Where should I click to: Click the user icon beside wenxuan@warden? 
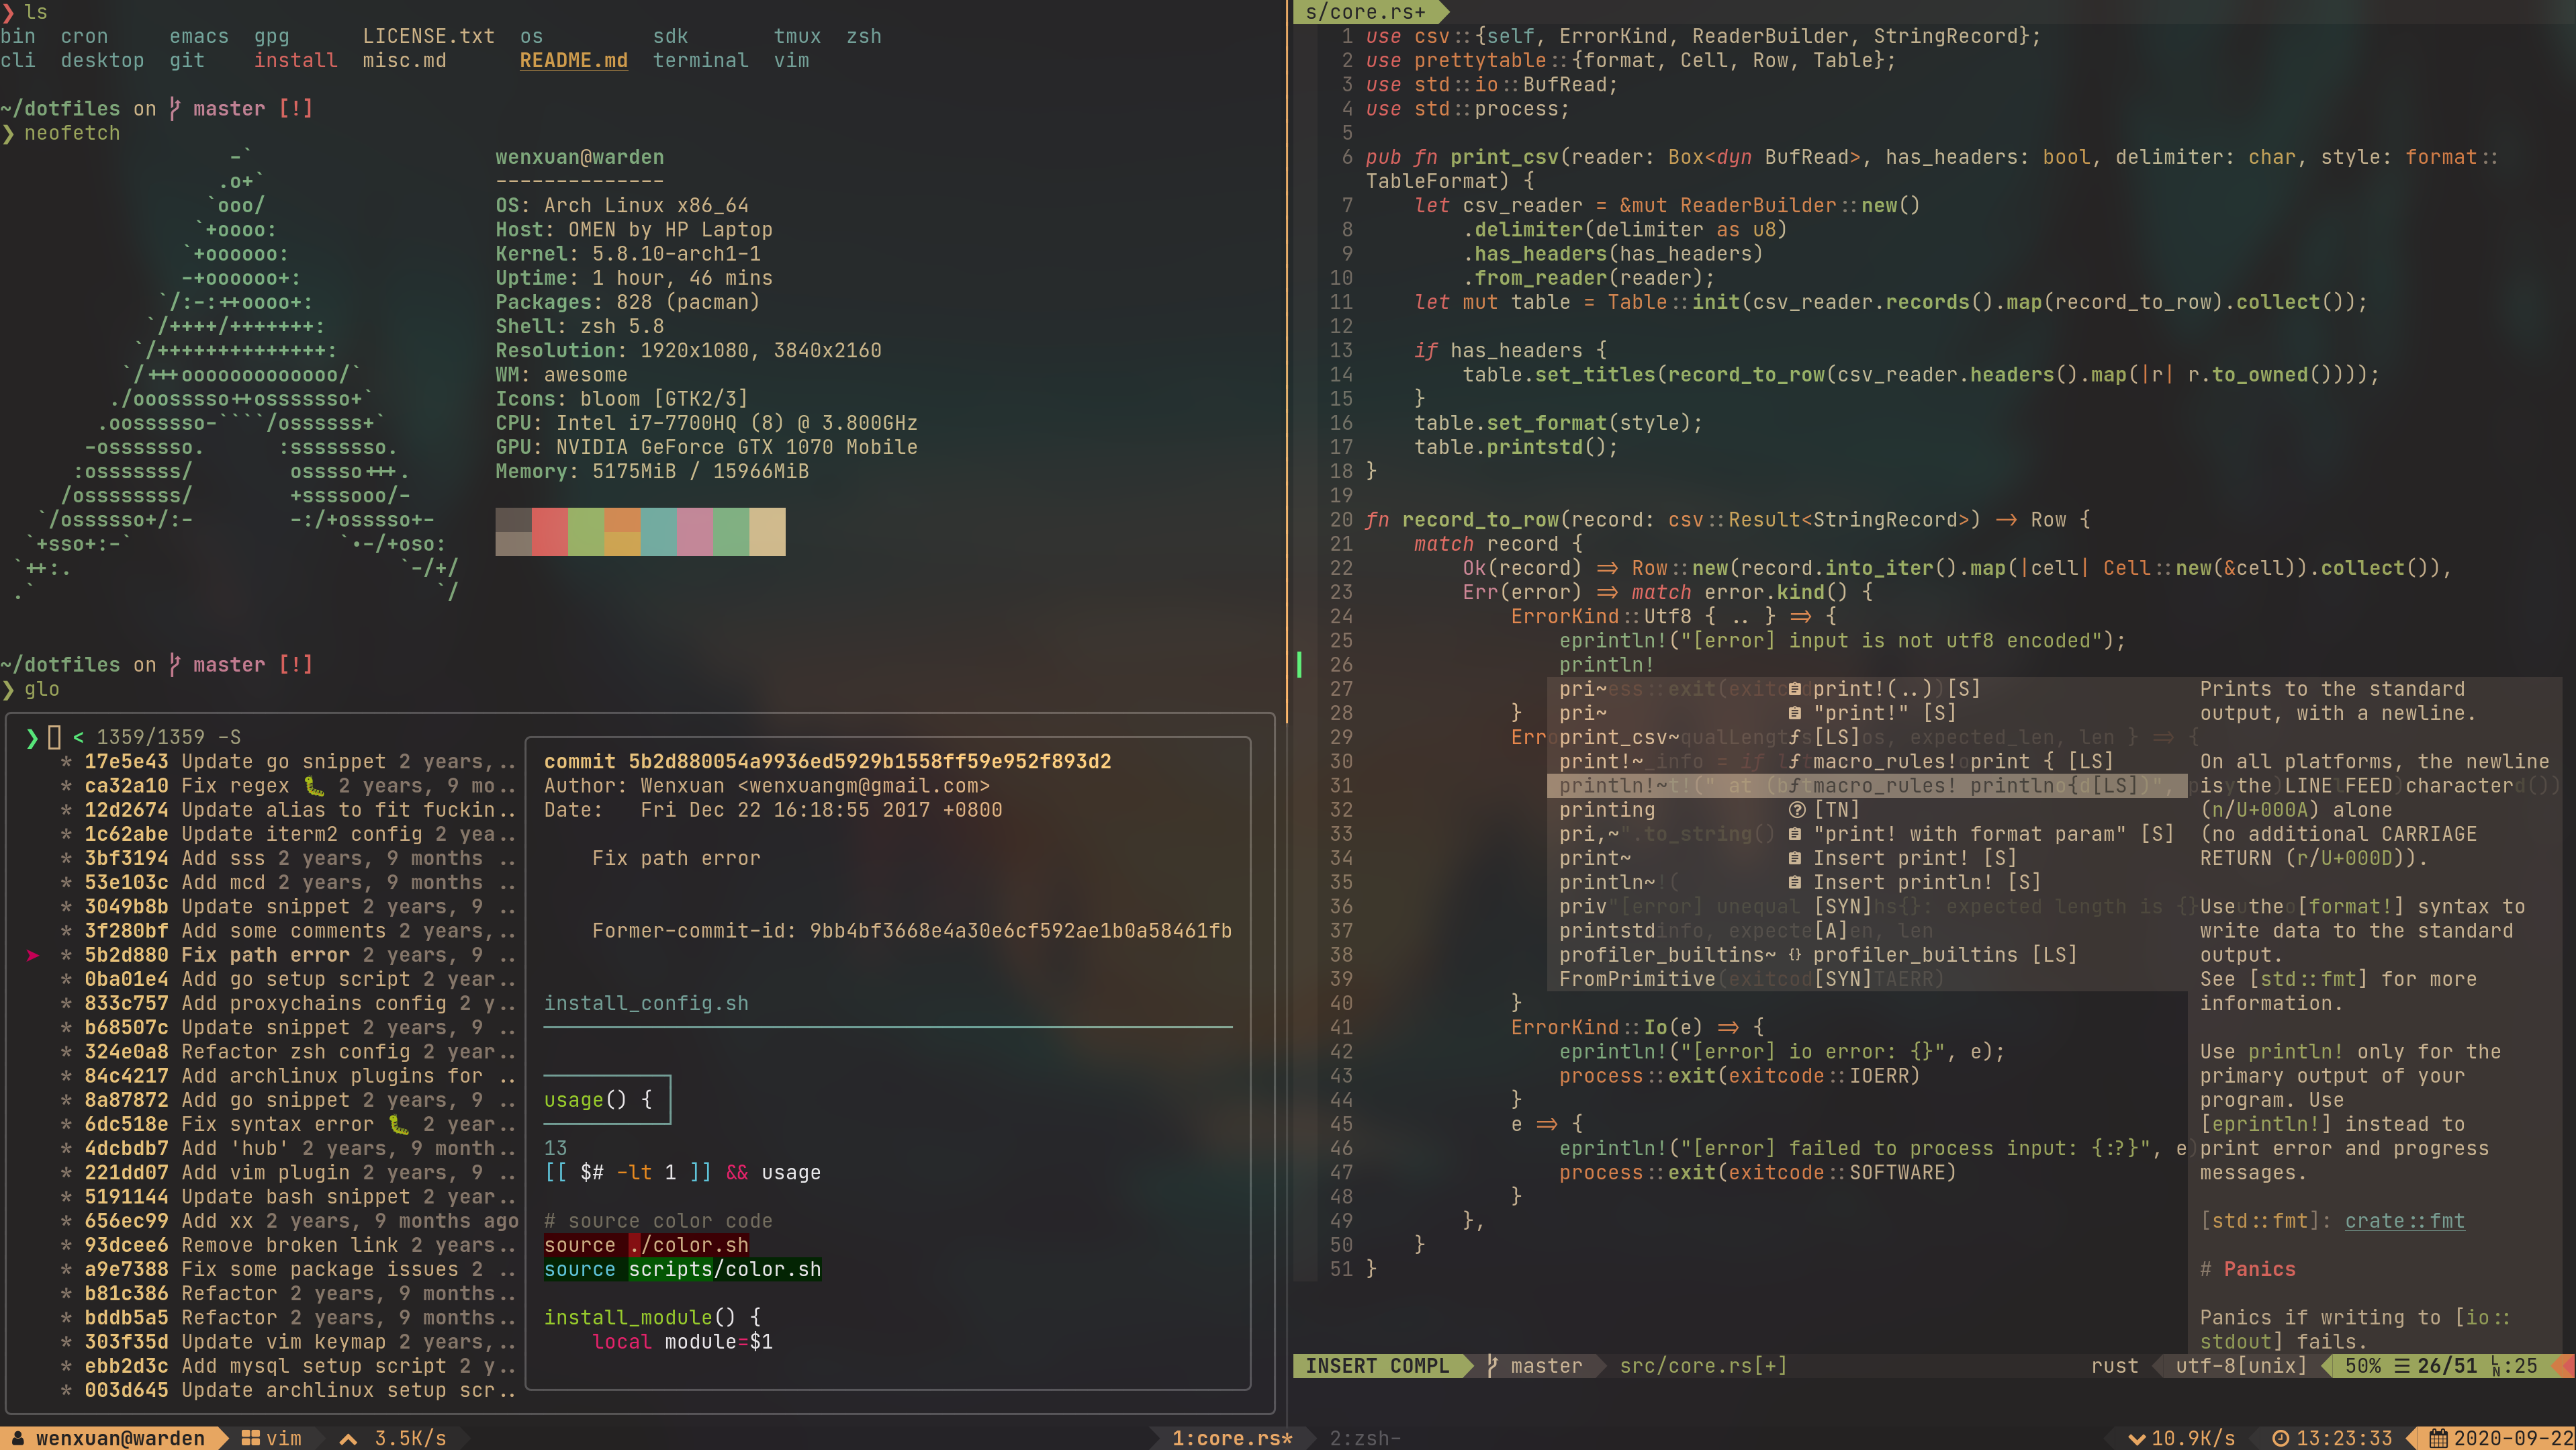[18, 1438]
